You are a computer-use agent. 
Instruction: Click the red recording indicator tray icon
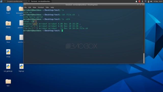click(139, 1)
